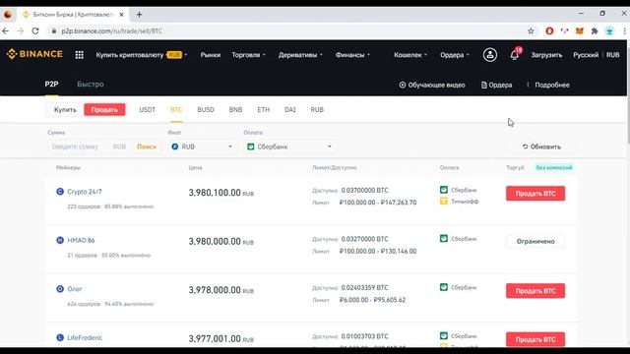Screen dimensions: 630x354
Task: Switch to the Быстро tab
Action: (91, 84)
